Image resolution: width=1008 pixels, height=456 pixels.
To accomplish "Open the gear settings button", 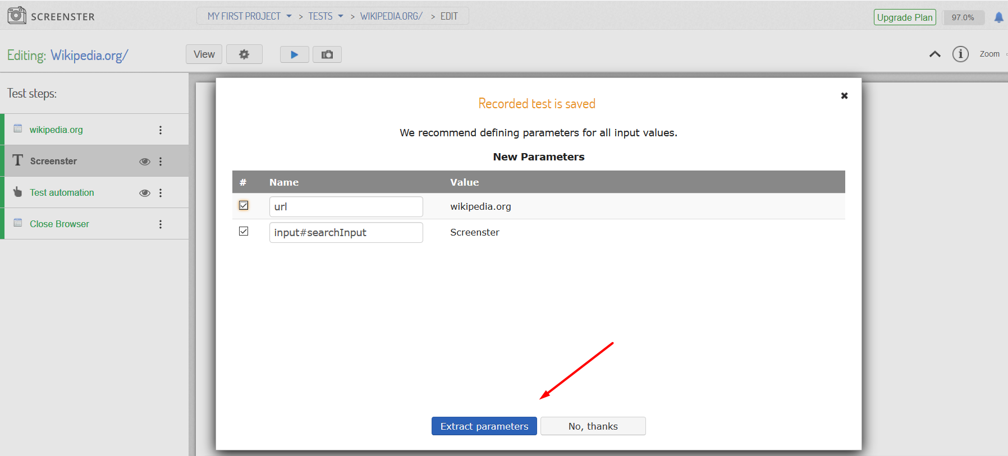I will [244, 54].
